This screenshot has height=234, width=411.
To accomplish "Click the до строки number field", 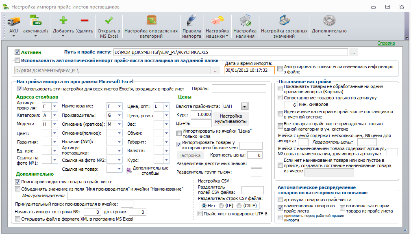I will (137, 212).
